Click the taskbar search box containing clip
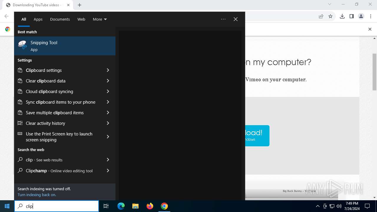The image size is (377, 212). pyautogui.click(x=57, y=206)
